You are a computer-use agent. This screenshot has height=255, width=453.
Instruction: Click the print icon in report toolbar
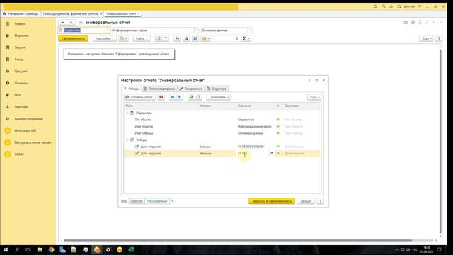coord(177,38)
